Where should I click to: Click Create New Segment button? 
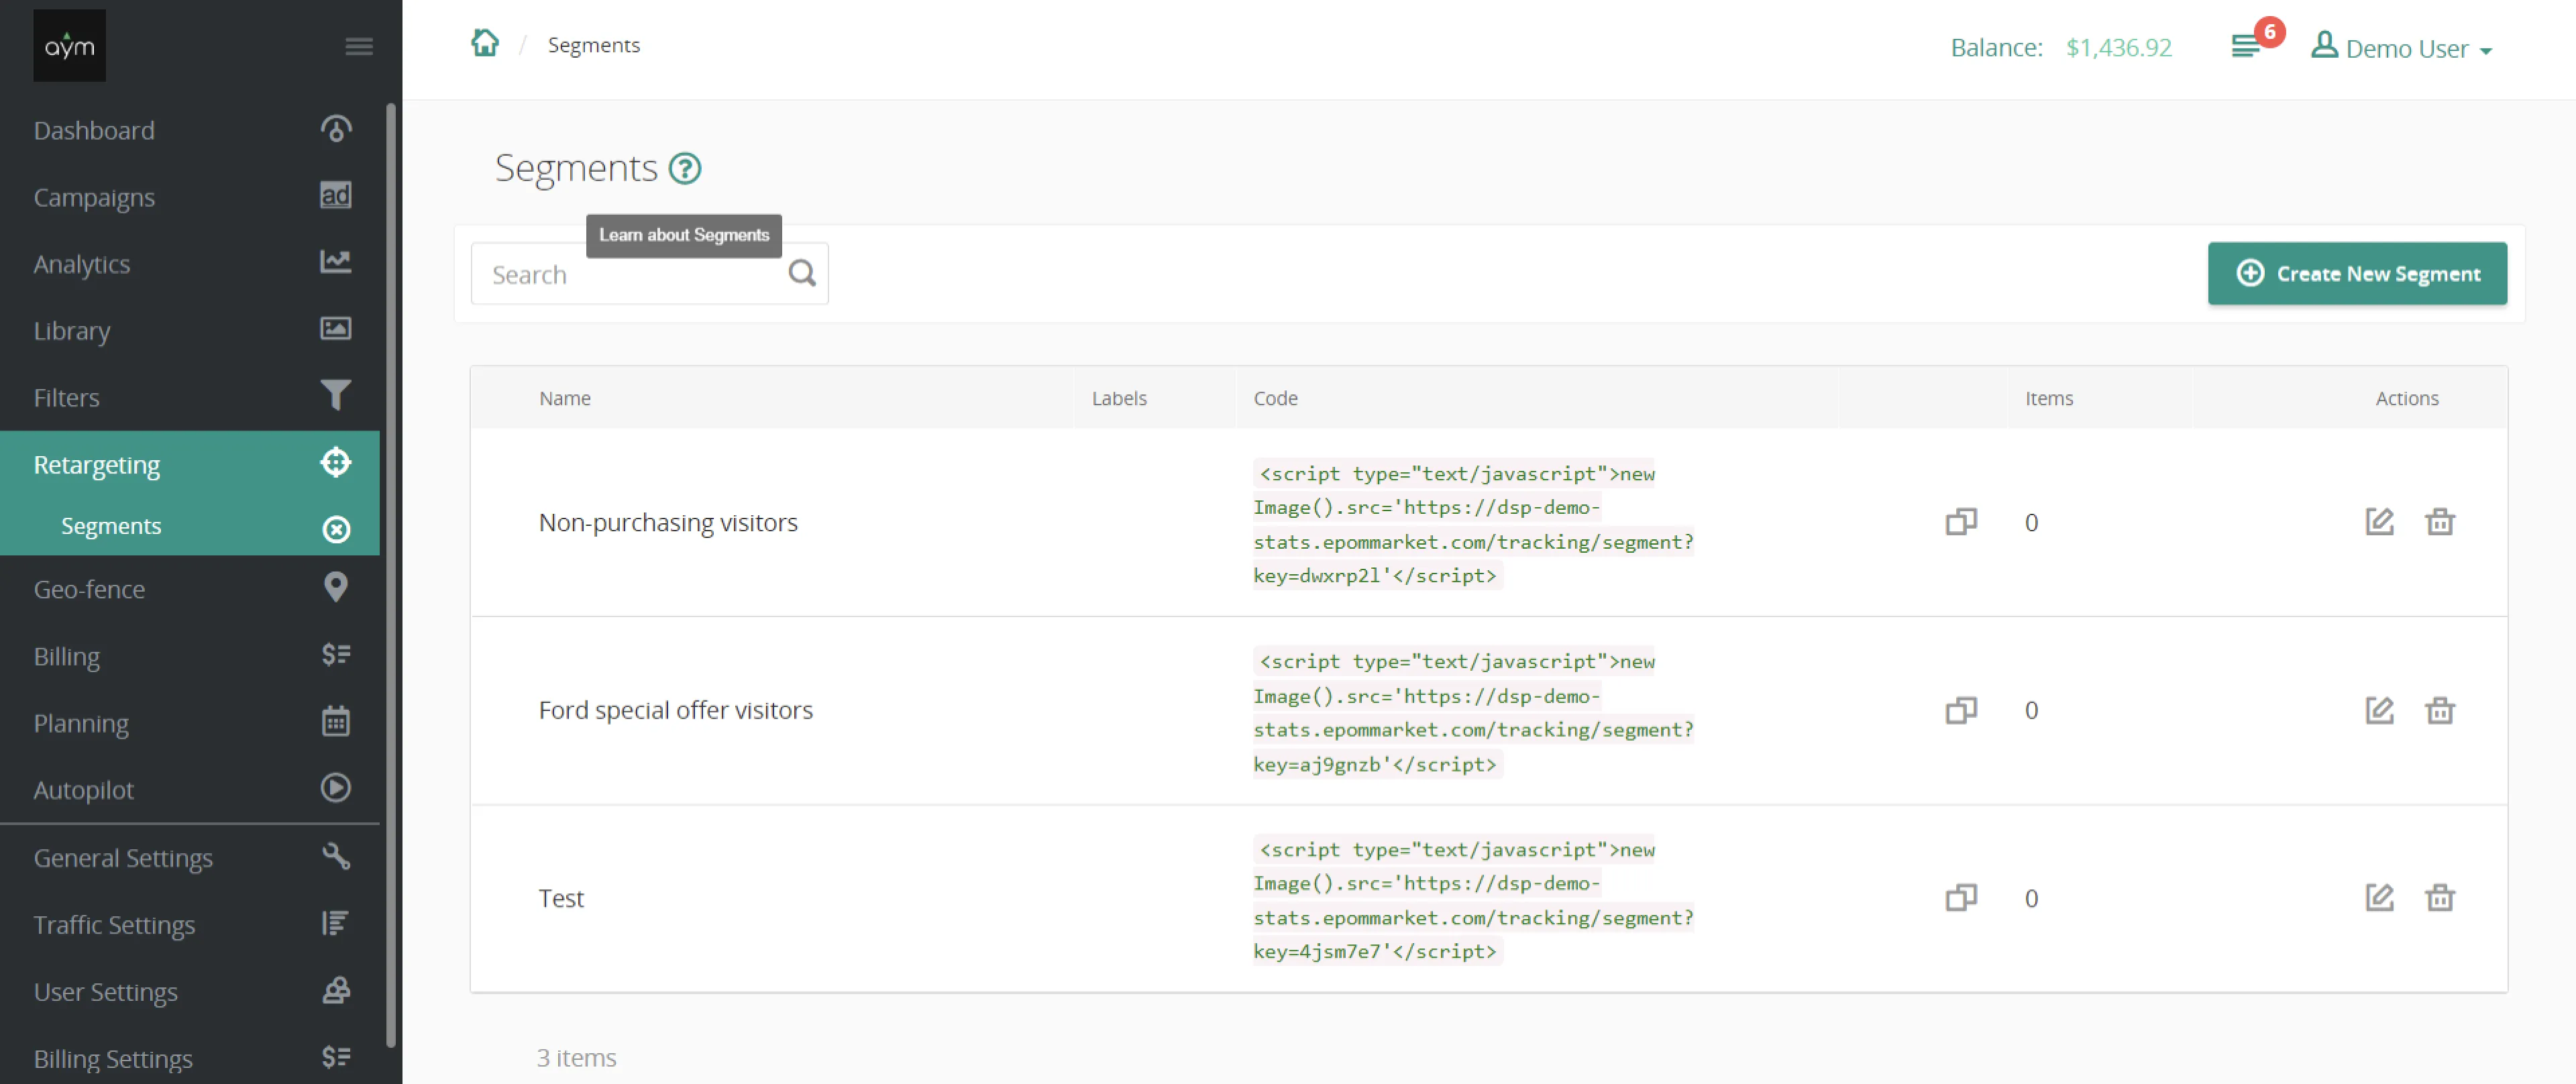(2357, 273)
